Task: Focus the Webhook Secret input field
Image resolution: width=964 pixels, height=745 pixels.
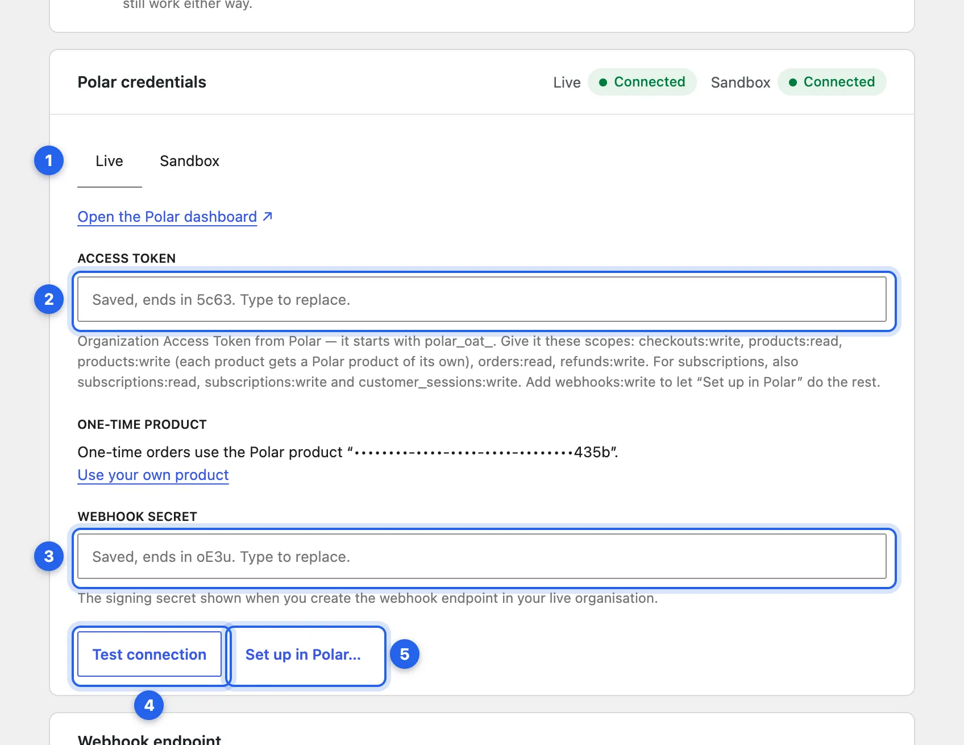Action: coord(482,556)
